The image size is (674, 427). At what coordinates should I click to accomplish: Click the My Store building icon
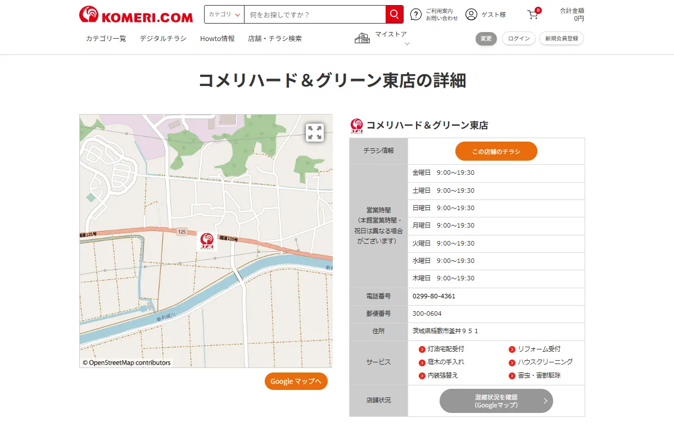click(363, 38)
